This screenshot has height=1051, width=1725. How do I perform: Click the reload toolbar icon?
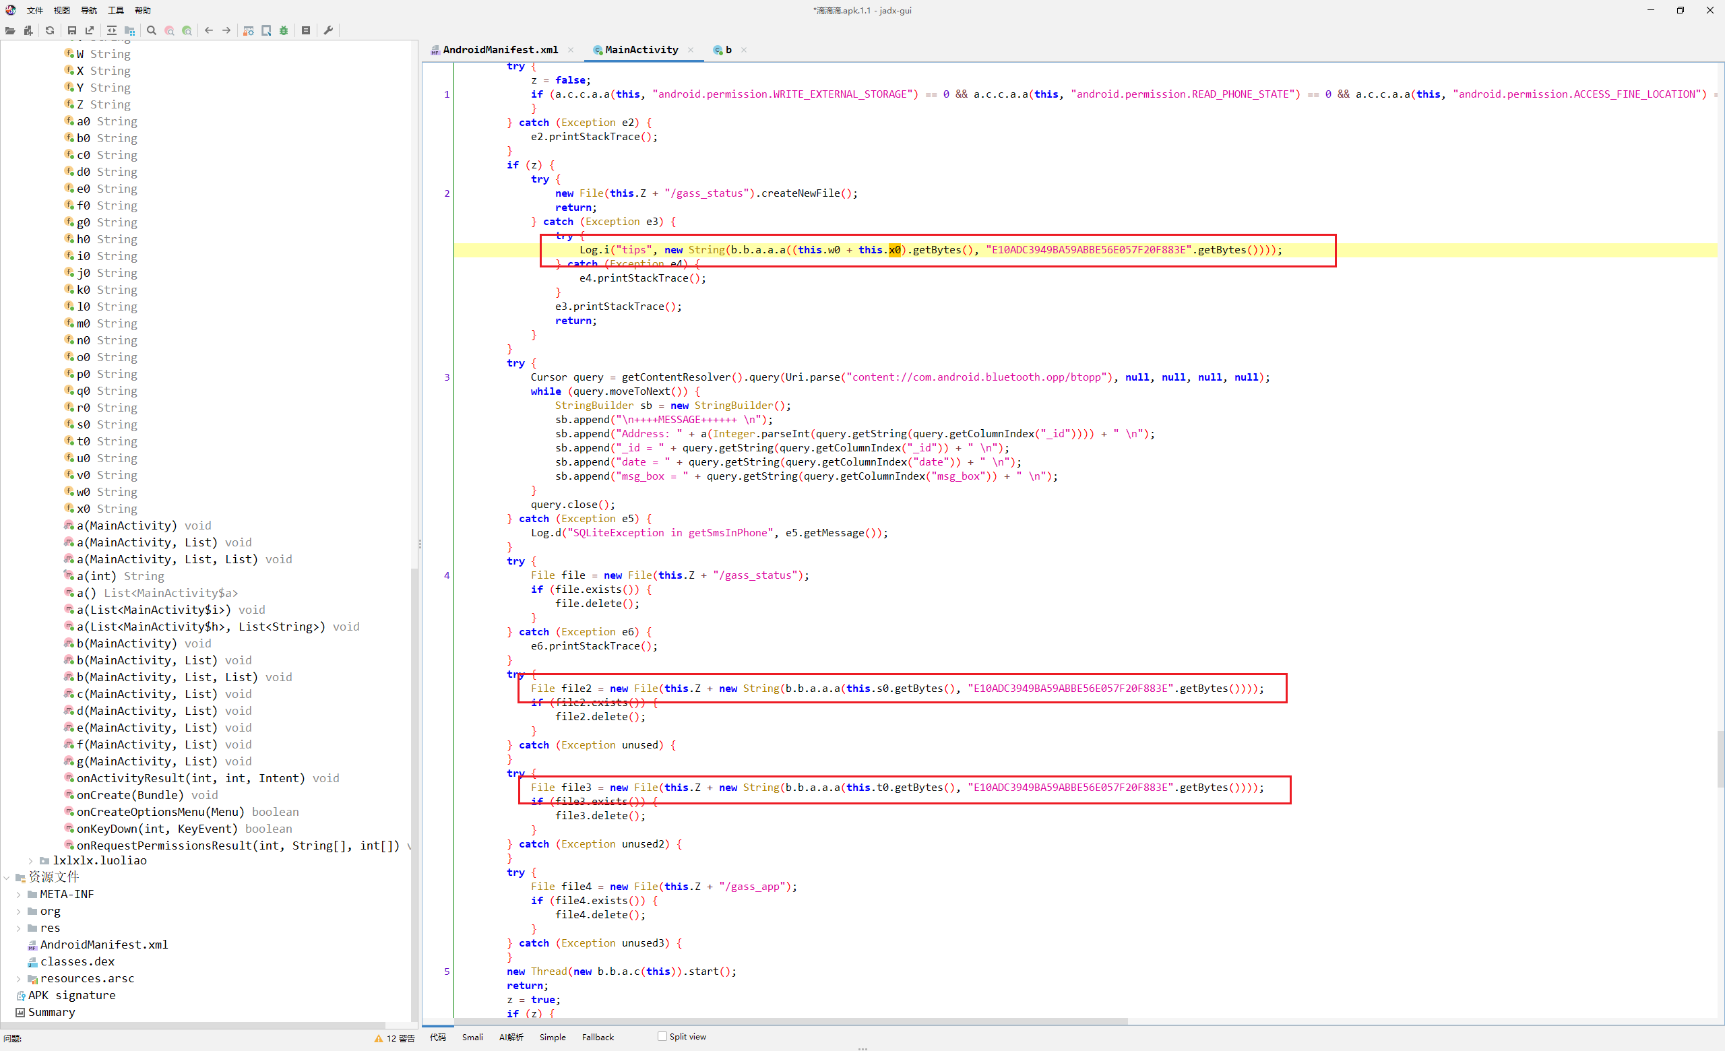(x=50, y=30)
